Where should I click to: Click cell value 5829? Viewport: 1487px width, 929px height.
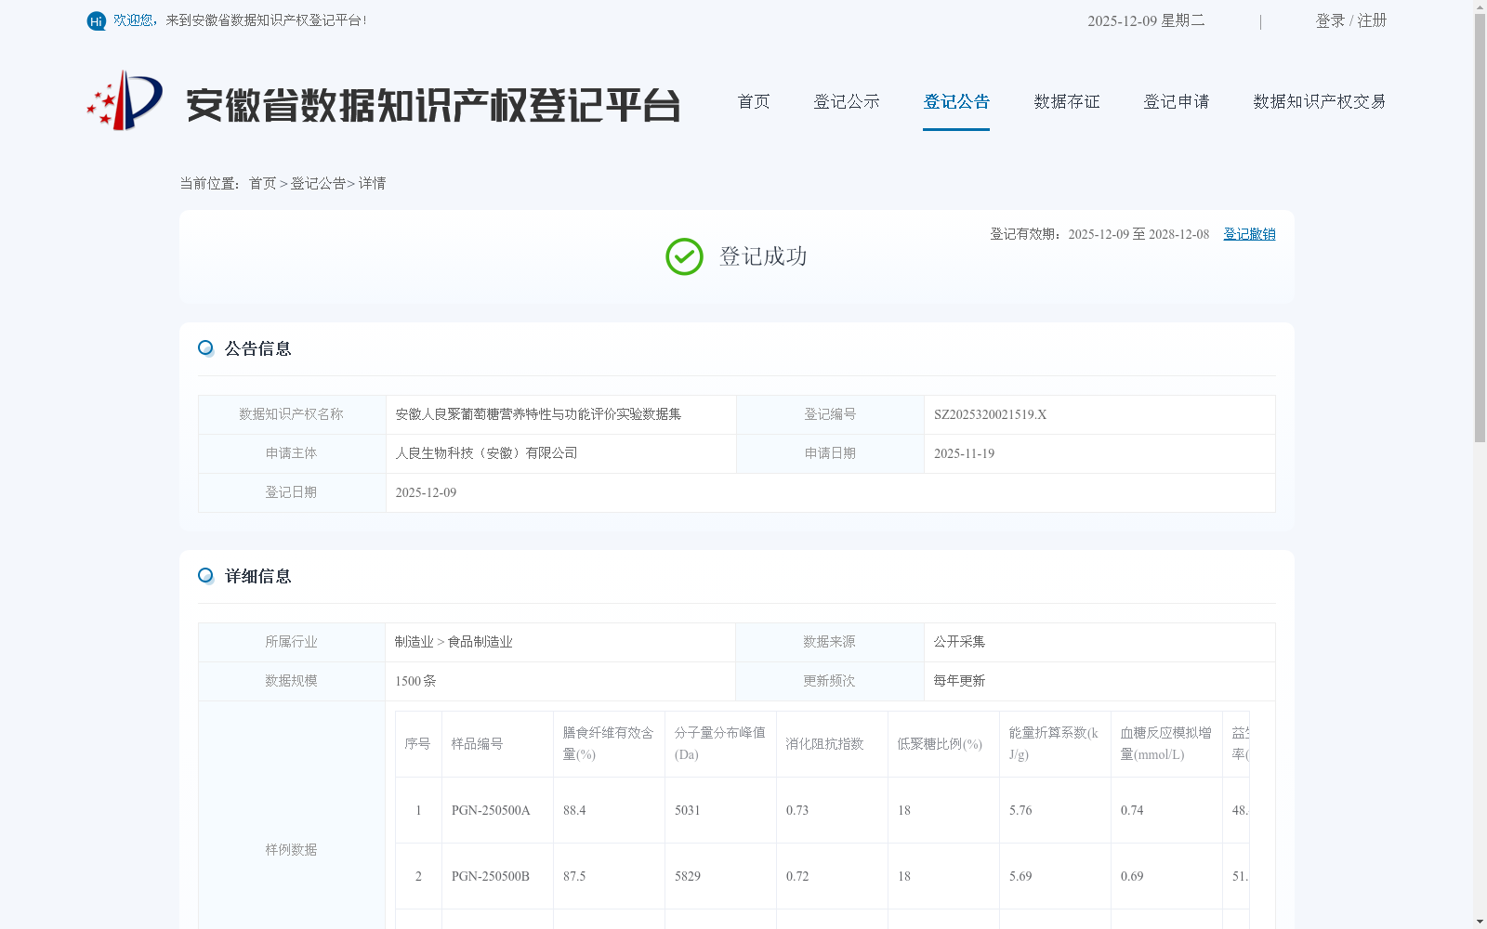688,877
